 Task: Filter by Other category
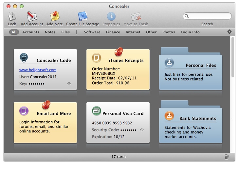click(151, 32)
